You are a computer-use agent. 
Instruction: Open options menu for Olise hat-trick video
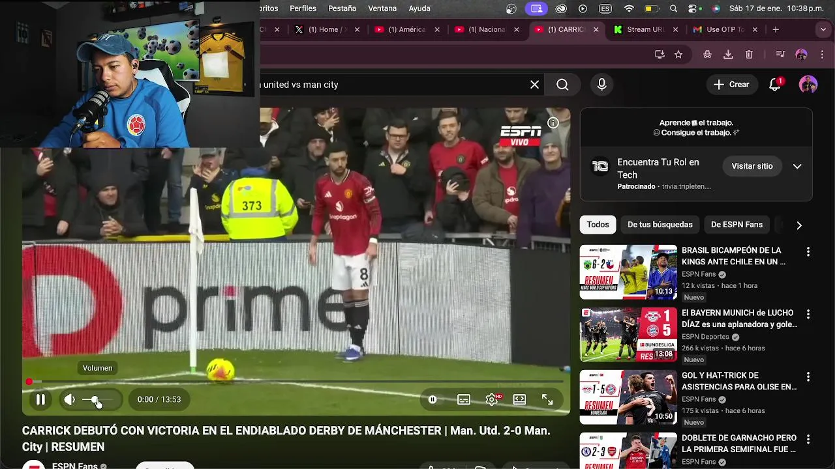coord(808,377)
